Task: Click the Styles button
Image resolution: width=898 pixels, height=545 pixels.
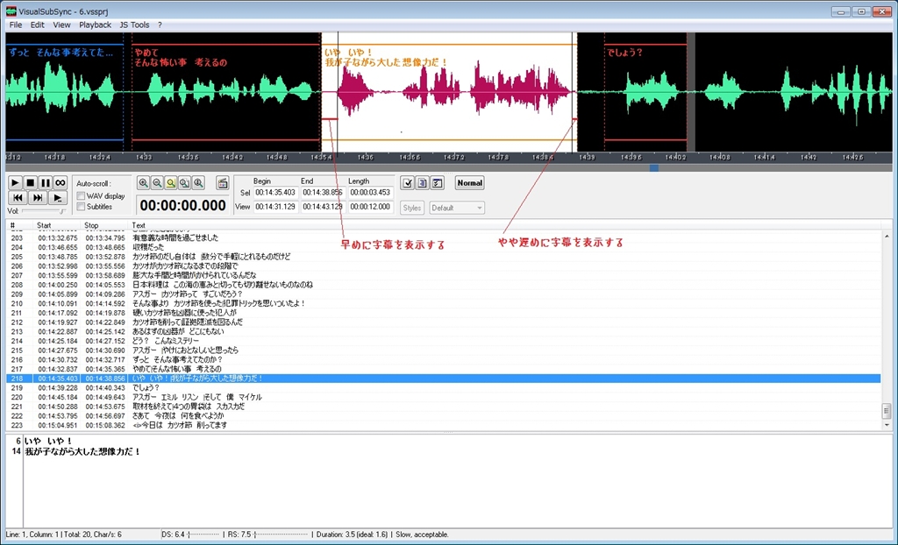Action: point(412,208)
